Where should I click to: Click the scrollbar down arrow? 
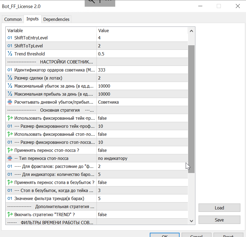pyautogui.click(x=191, y=221)
